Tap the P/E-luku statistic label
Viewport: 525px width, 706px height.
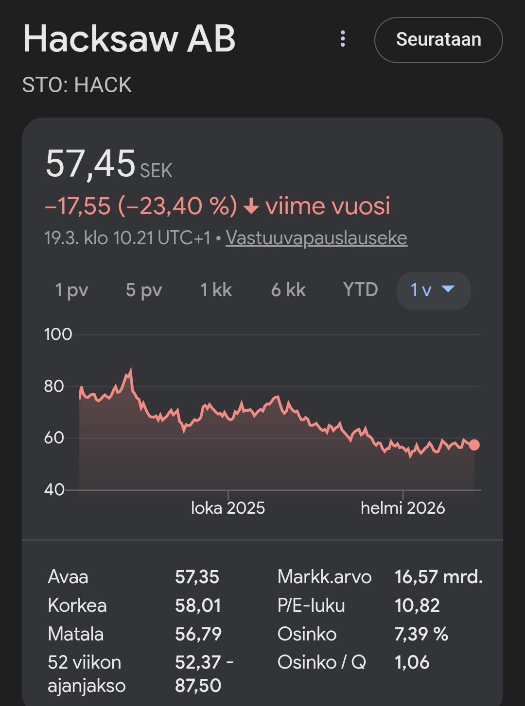coord(311,605)
